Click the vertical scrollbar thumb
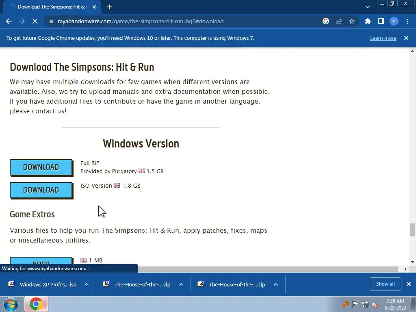Viewport: 416px width, 312px height. click(x=412, y=230)
